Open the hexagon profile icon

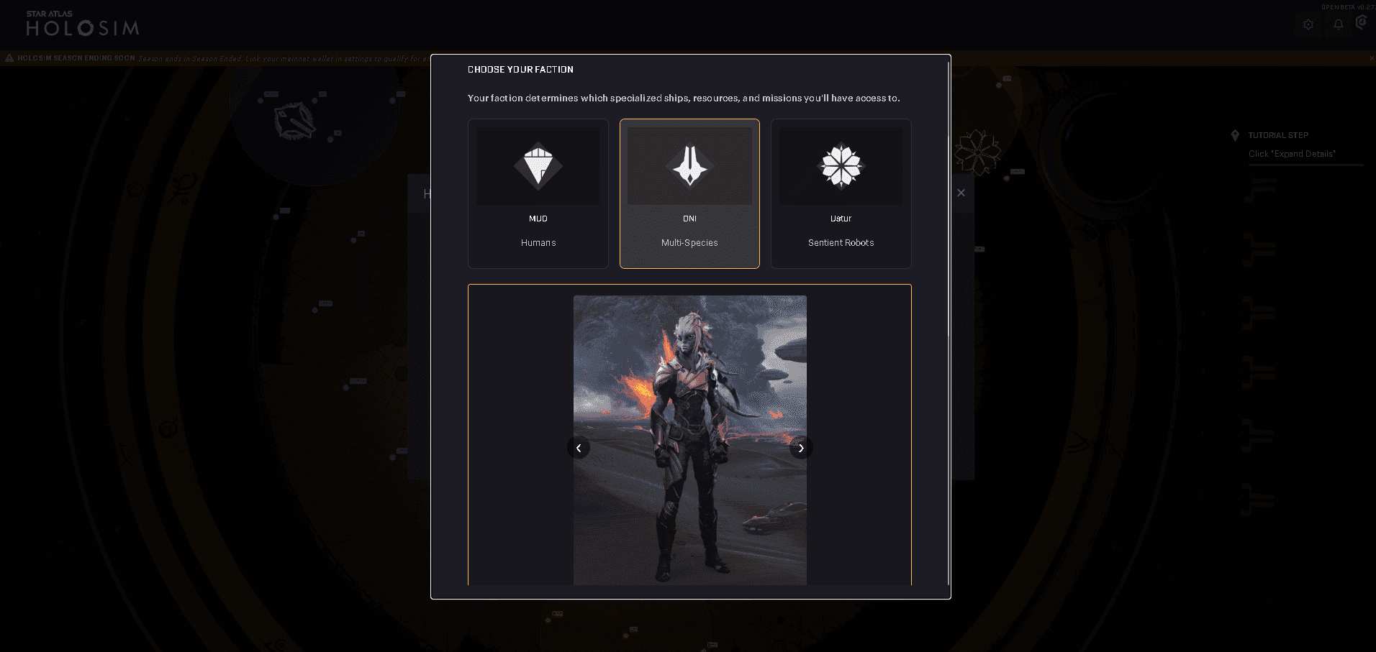pyautogui.click(x=1362, y=23)
